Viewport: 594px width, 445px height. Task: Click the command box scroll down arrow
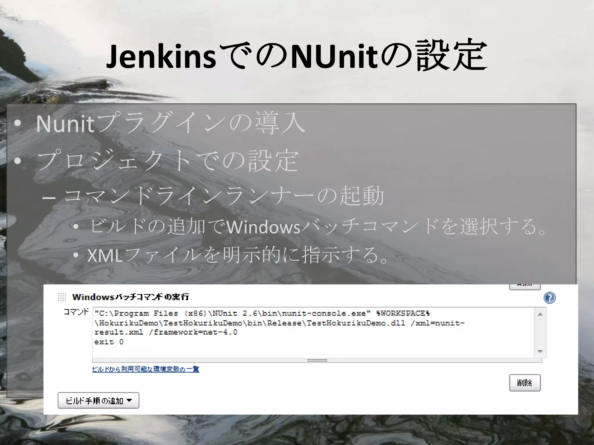click(540, 351)
